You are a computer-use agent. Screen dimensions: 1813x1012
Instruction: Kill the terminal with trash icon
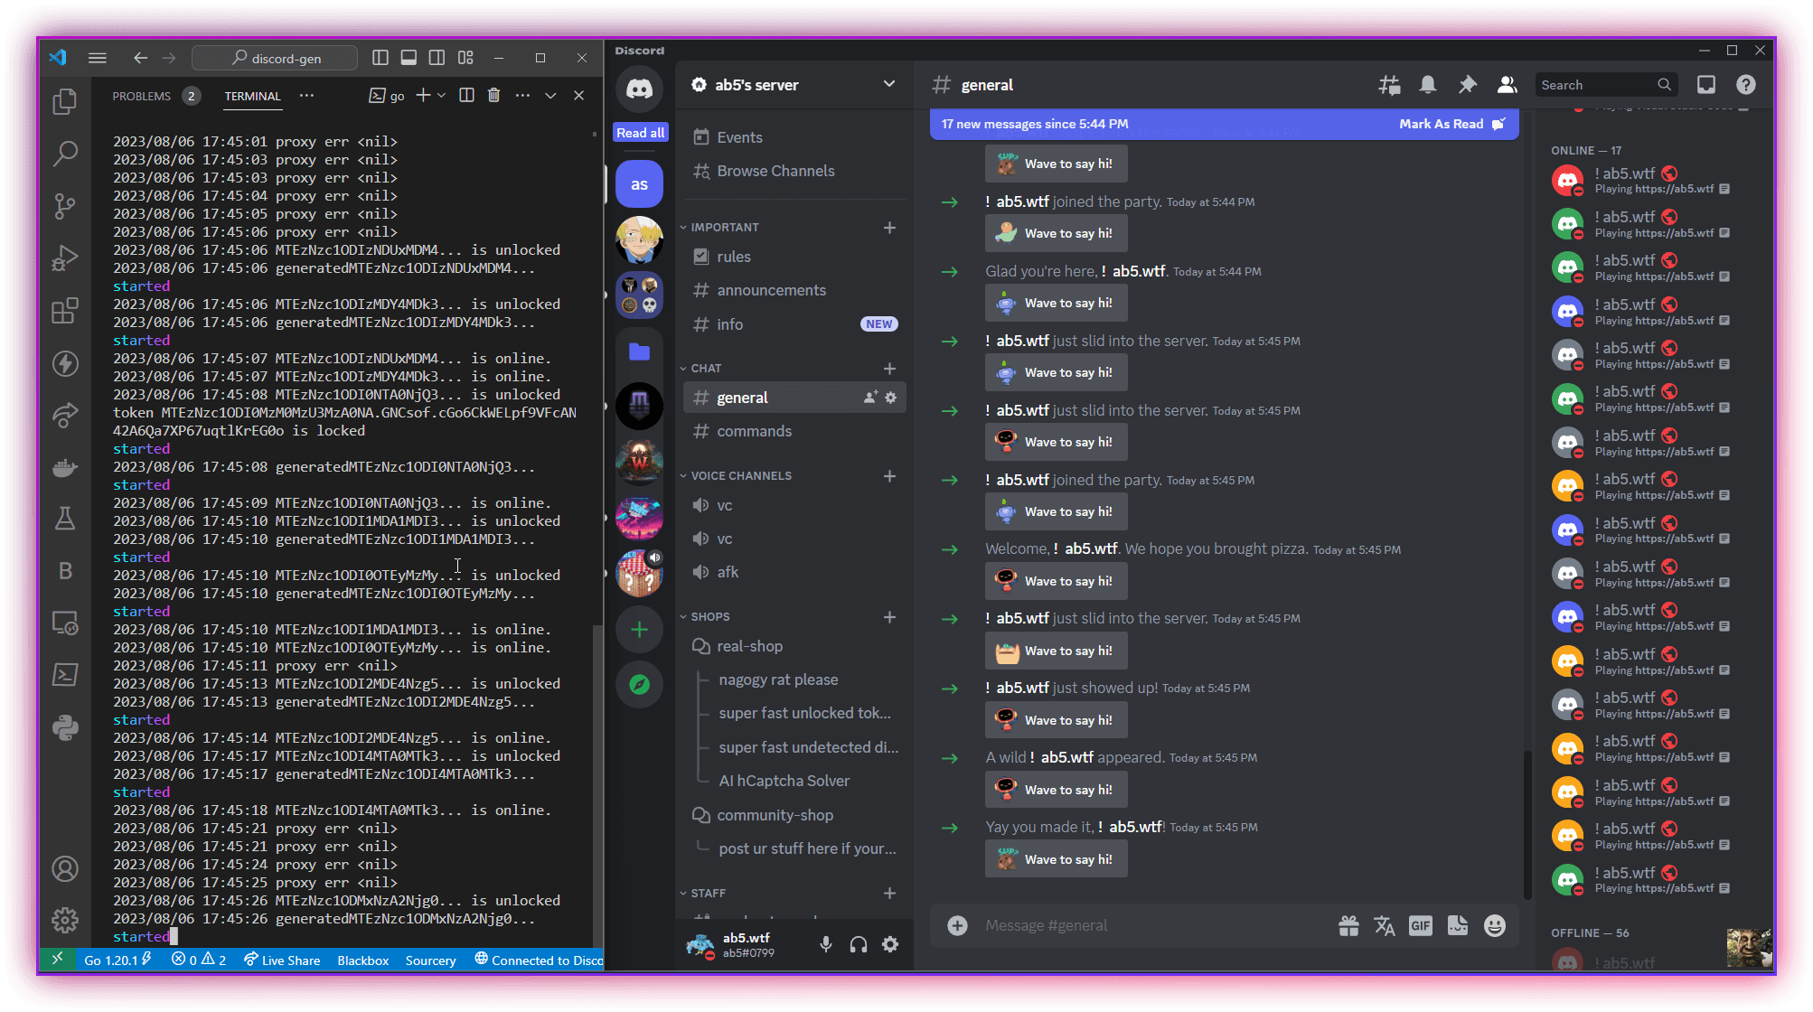493,95
